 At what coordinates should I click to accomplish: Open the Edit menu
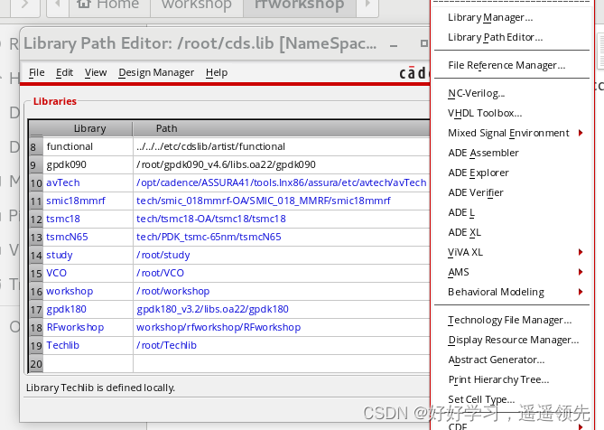point(64,72)
